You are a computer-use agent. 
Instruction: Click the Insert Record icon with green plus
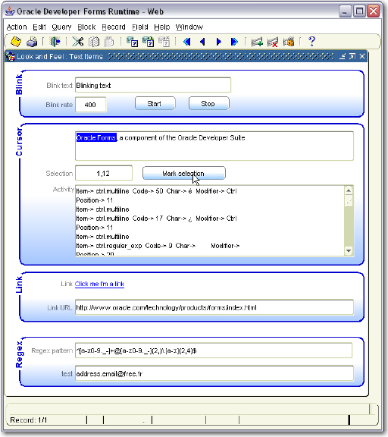point(257,42)
